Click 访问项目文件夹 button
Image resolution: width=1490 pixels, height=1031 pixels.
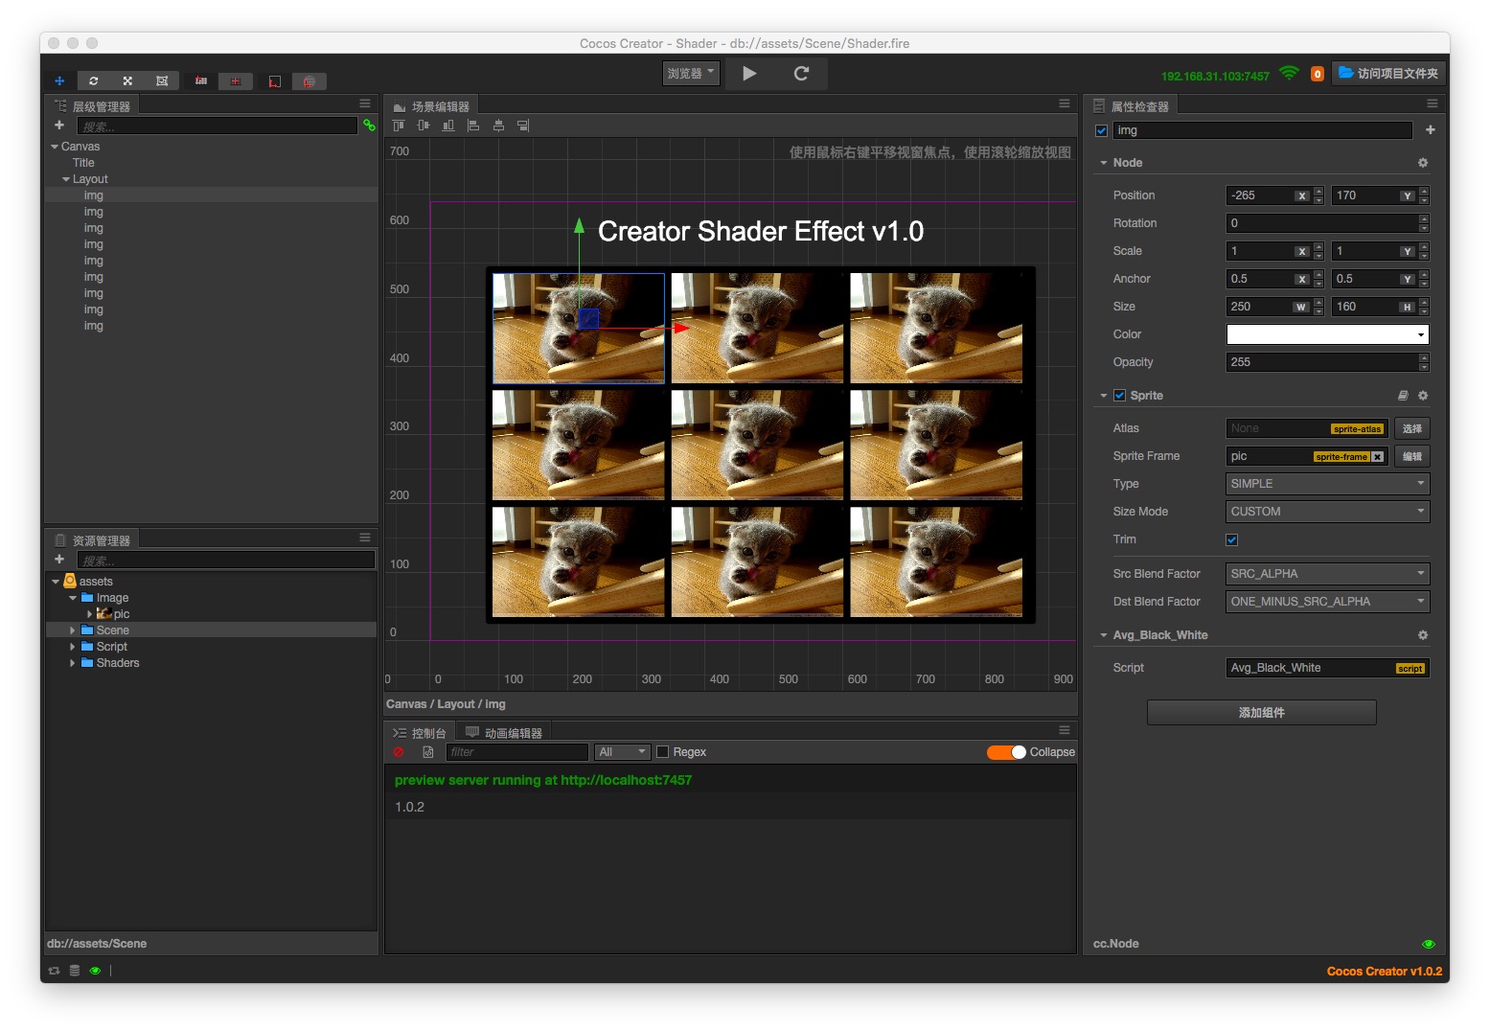click(1388, 74)
